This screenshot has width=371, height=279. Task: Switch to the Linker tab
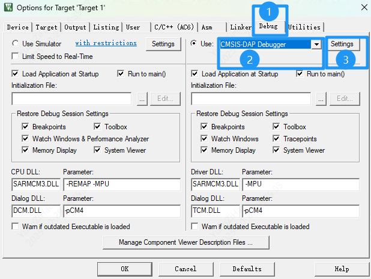[239, 28]
